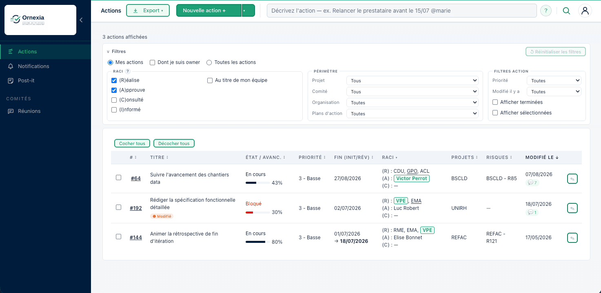This screenshot has width=601, height=293.
Task: Open the user profile icon
Action: click(585, 11)
